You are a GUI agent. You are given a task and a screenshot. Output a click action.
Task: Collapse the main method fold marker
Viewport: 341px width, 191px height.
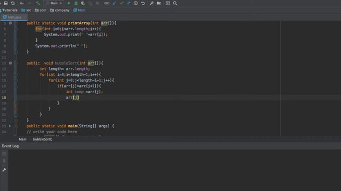(16, 126)
